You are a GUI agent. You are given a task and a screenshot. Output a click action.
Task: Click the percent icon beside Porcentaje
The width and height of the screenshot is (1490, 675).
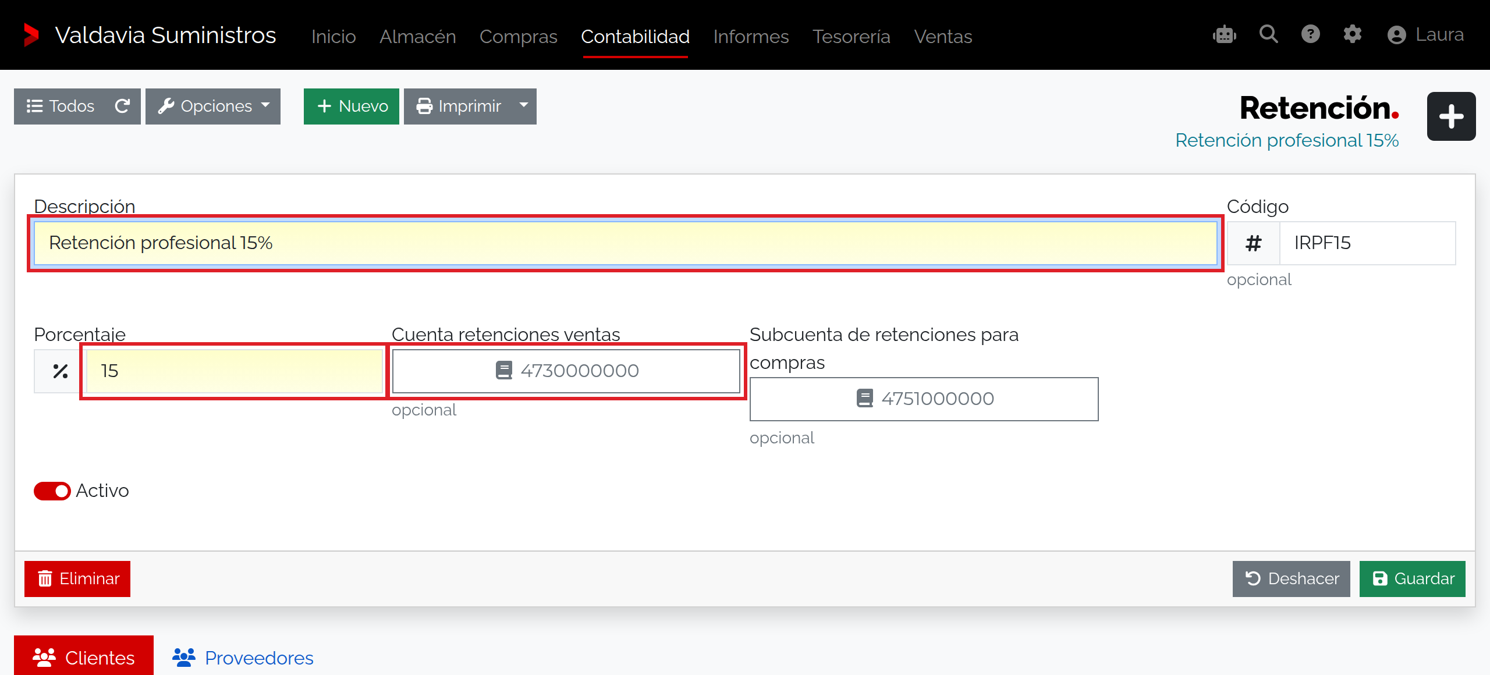coord(60,371)
